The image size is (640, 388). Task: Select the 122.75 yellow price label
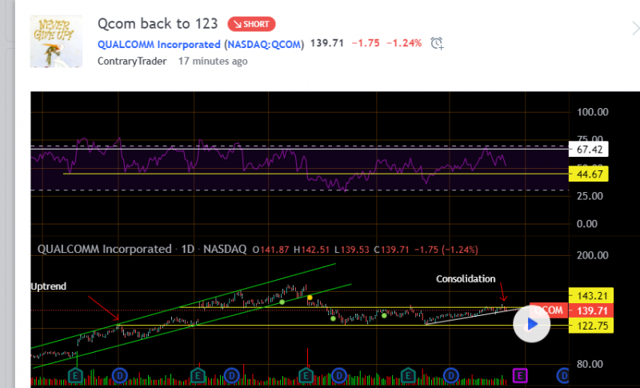click(587, 326)
